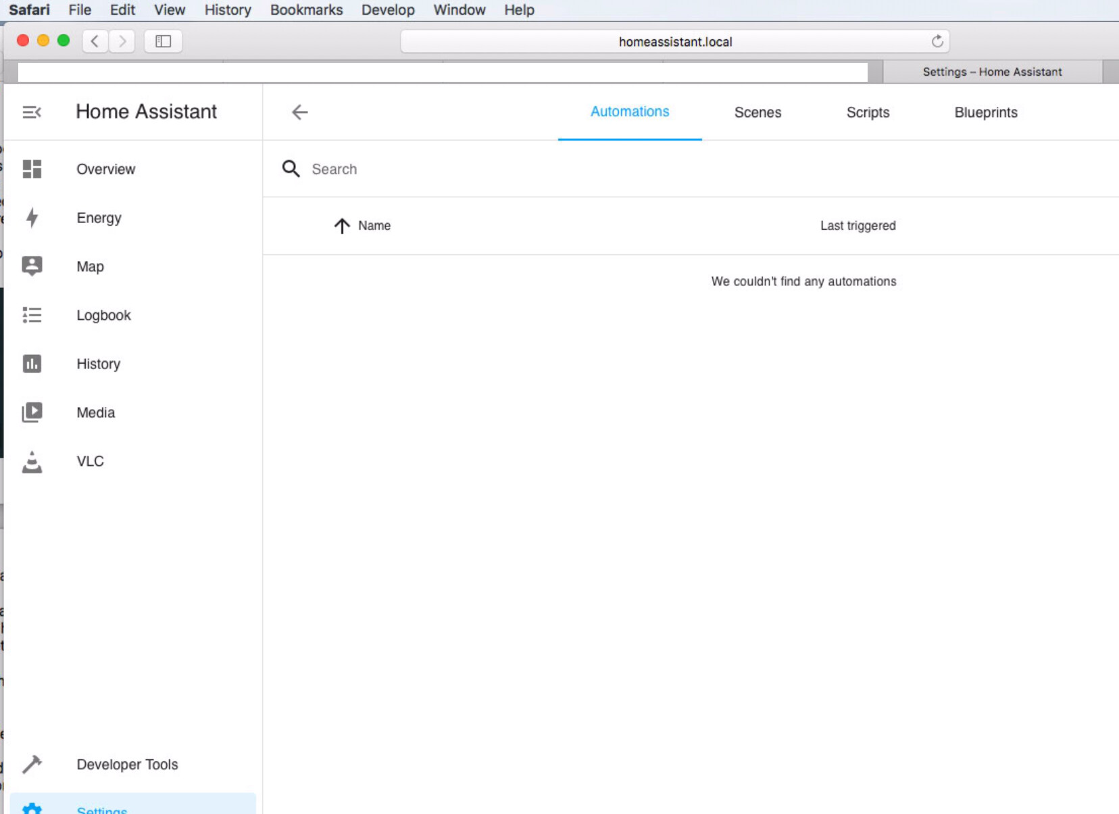Open Developer Tools hammer icon

(x=32, y=764)
